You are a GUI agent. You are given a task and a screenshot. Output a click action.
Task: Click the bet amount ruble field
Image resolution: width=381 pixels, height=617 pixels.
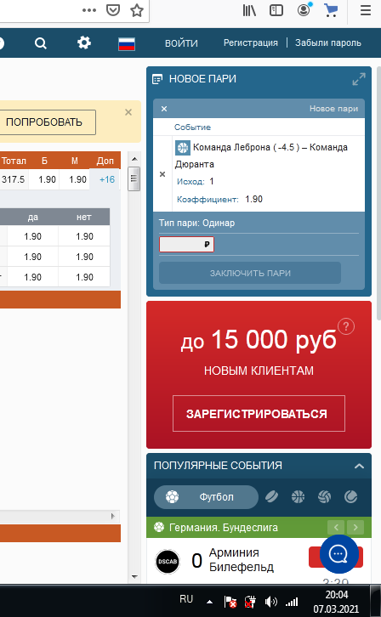pyautogui.click(x=186, y=244)
